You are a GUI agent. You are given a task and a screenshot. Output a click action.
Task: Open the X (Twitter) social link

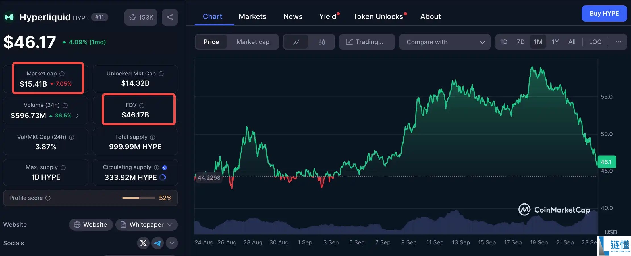click(143, 243)
